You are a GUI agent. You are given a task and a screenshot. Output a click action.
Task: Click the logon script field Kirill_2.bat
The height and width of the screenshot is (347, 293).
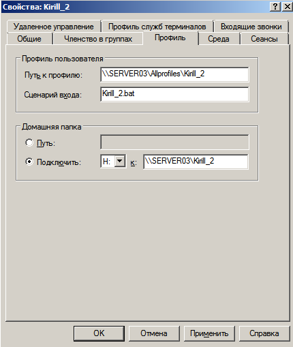(x=174, y=94)
